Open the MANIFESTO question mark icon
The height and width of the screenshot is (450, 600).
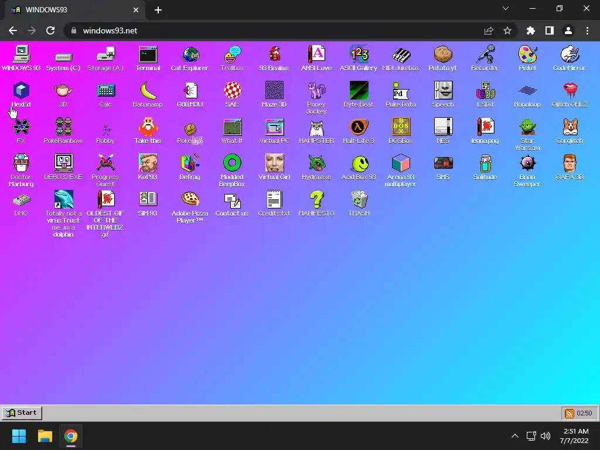(x=316, y=203)
